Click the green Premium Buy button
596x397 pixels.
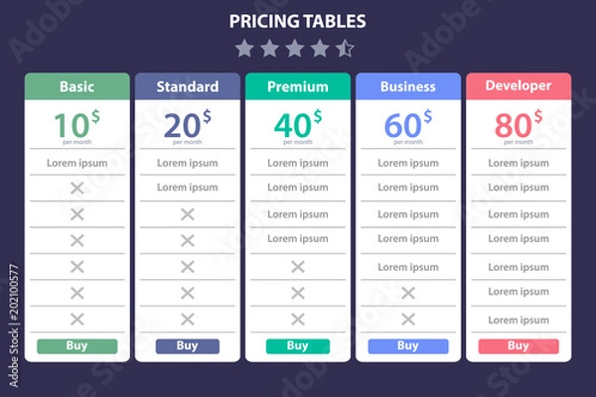point(298,346)
